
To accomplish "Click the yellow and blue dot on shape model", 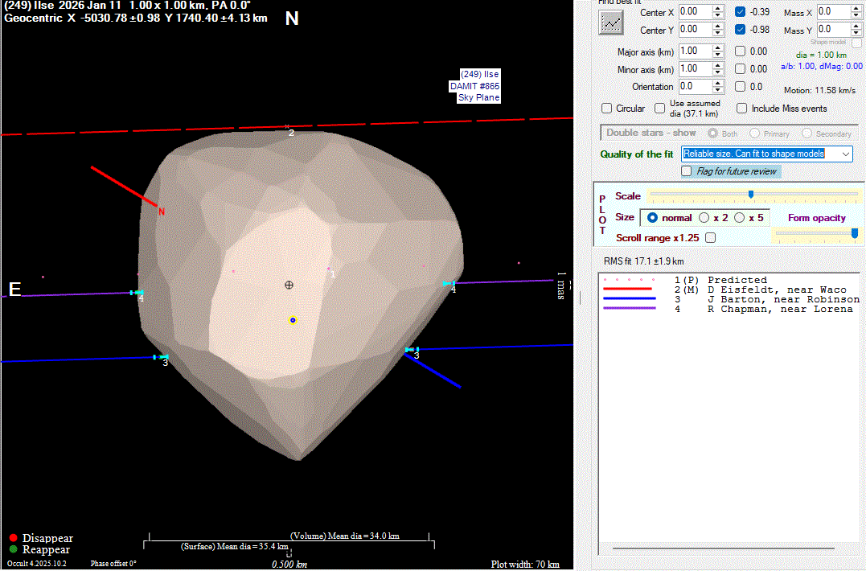I will (293, 320).
